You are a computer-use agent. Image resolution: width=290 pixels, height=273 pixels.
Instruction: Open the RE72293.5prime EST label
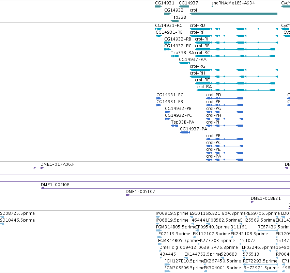coord(260,261)
